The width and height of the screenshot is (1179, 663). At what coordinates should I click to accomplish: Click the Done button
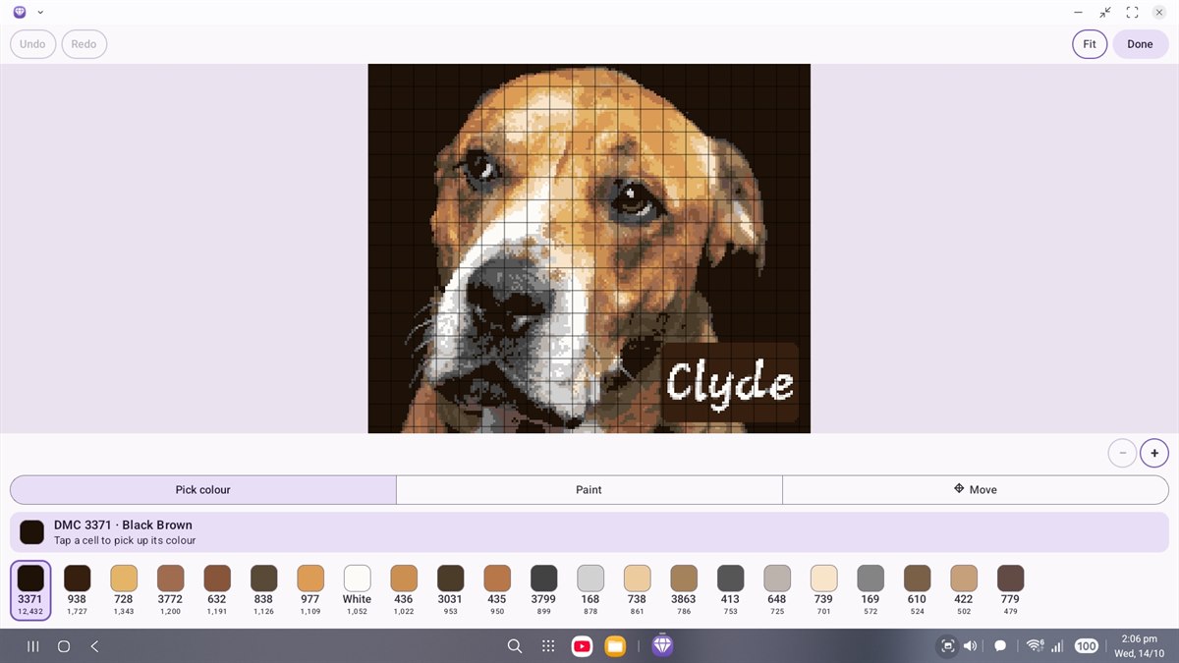pyautogui.click(x=1140, y=44)
